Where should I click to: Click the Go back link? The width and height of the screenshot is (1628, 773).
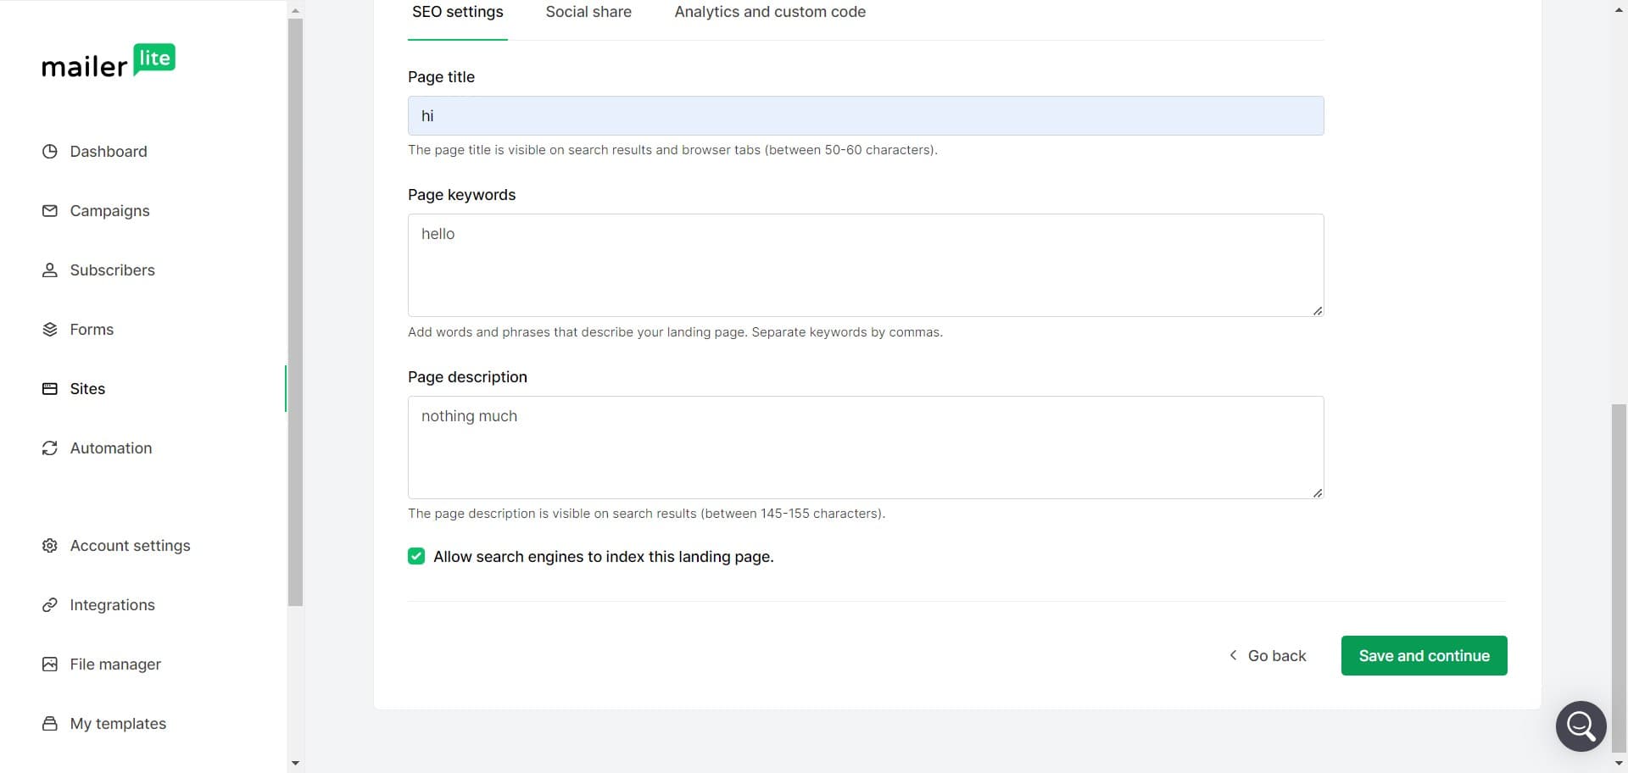click(x=1268, y=656)
